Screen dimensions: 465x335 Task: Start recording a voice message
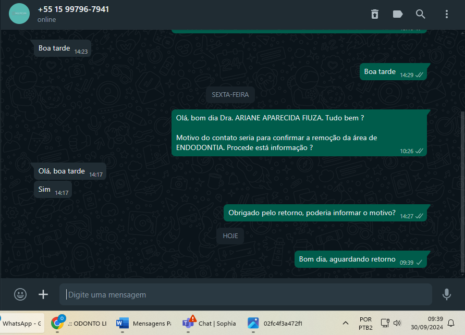(447, 294)
